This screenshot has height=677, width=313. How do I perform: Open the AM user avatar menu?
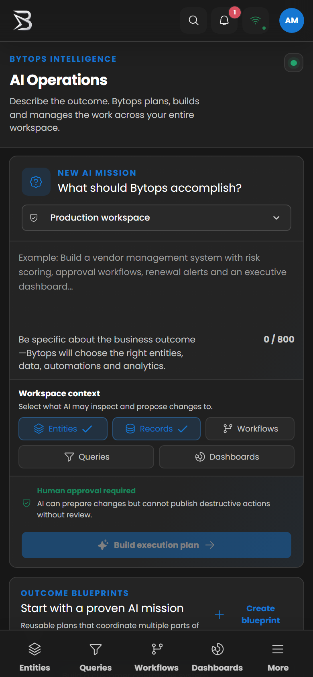[292, 20]
